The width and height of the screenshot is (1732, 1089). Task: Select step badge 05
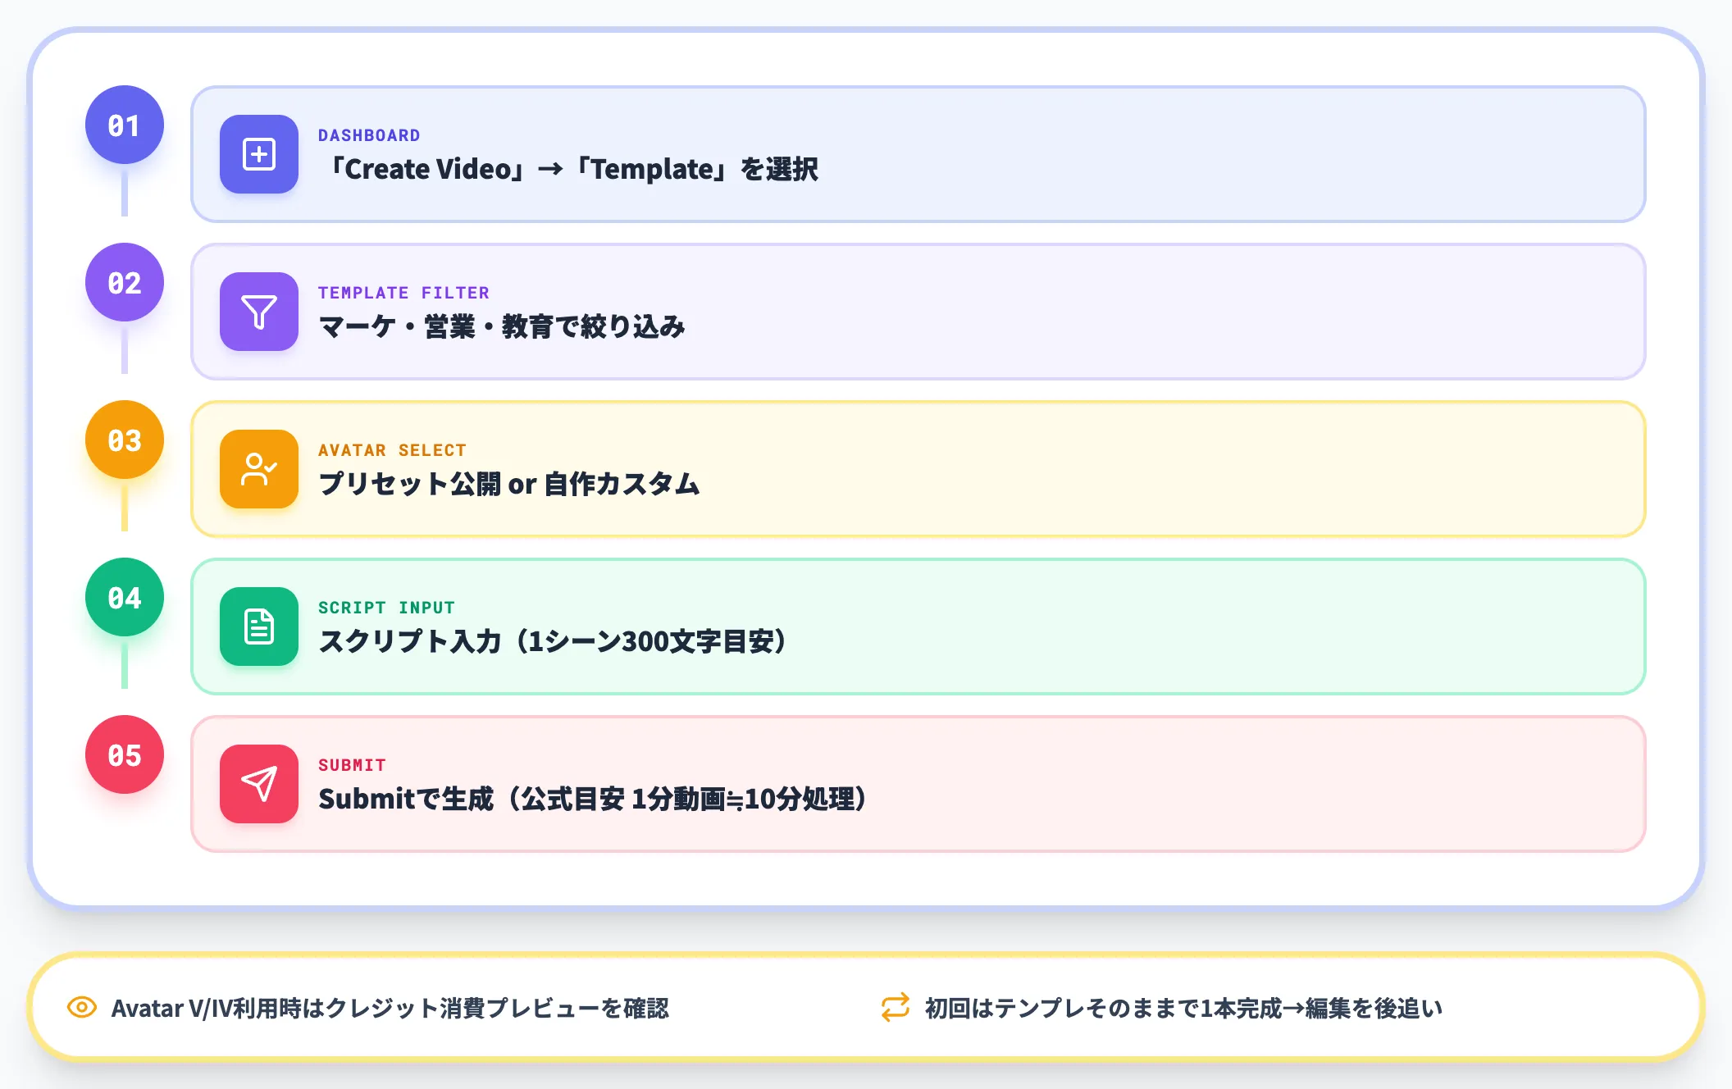point(125,754)
